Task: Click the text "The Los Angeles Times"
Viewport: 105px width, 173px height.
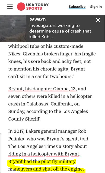Action: coord(33,147)
